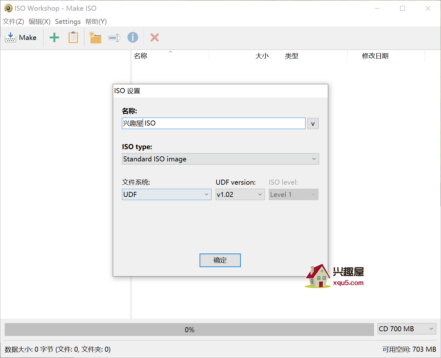441x358 pixels.
Task: Click the 0% capacity progress bar
Action: tap(189, 329)
